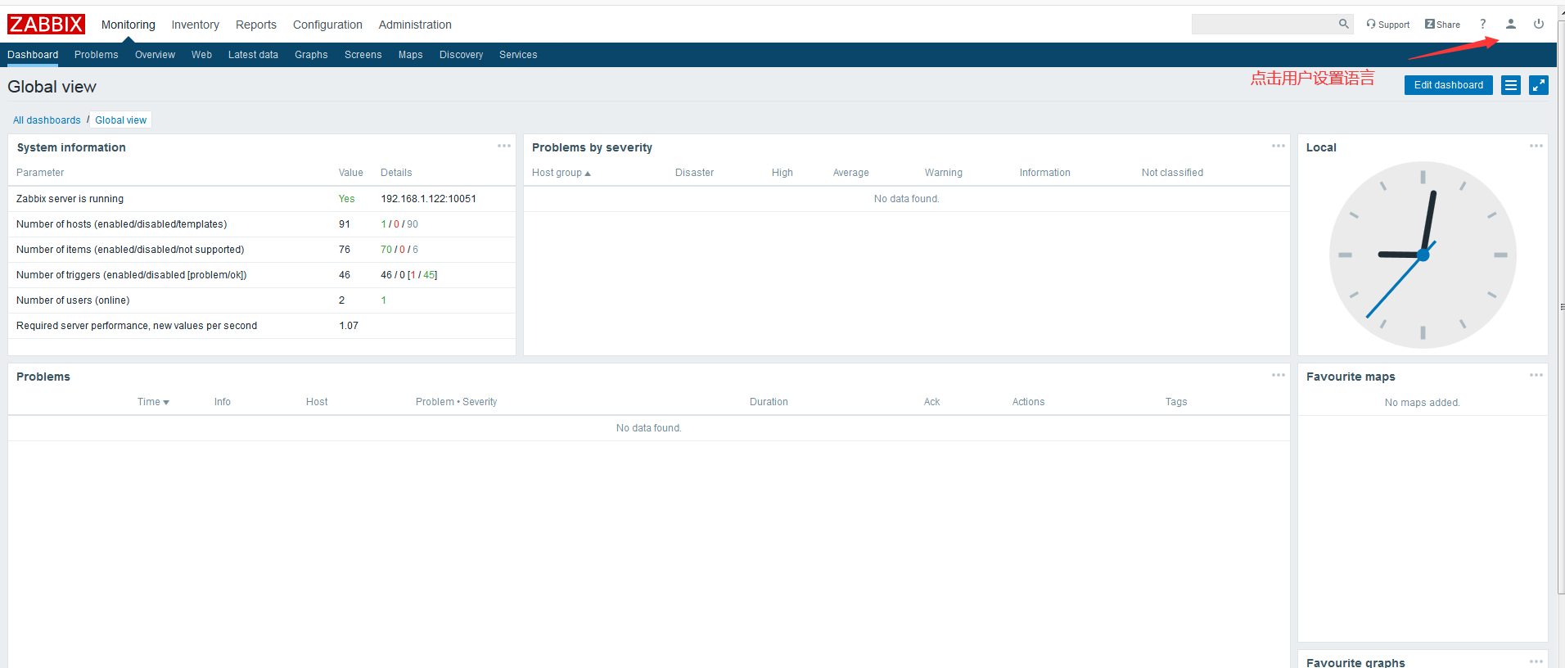Click the top search input field
This screenshot has width=1565, height=668.
pyautogui.click(x=1263, y=25)
